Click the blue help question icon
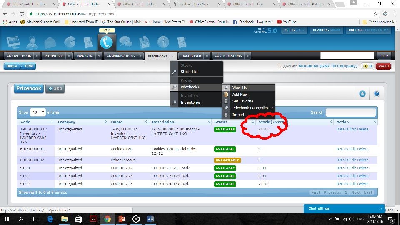Image resolution: width=400 pixels, height=225 pixels. click(x=377, y=94)
